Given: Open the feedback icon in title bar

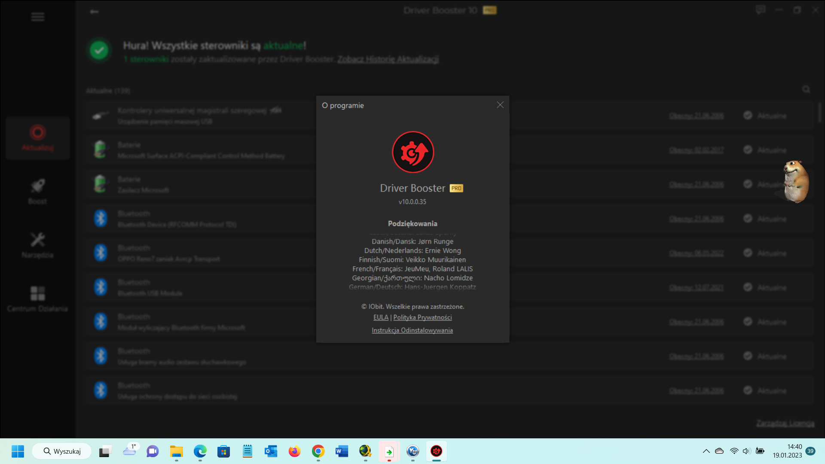Looking at the screenshot, I should click(x=761, y=10).
